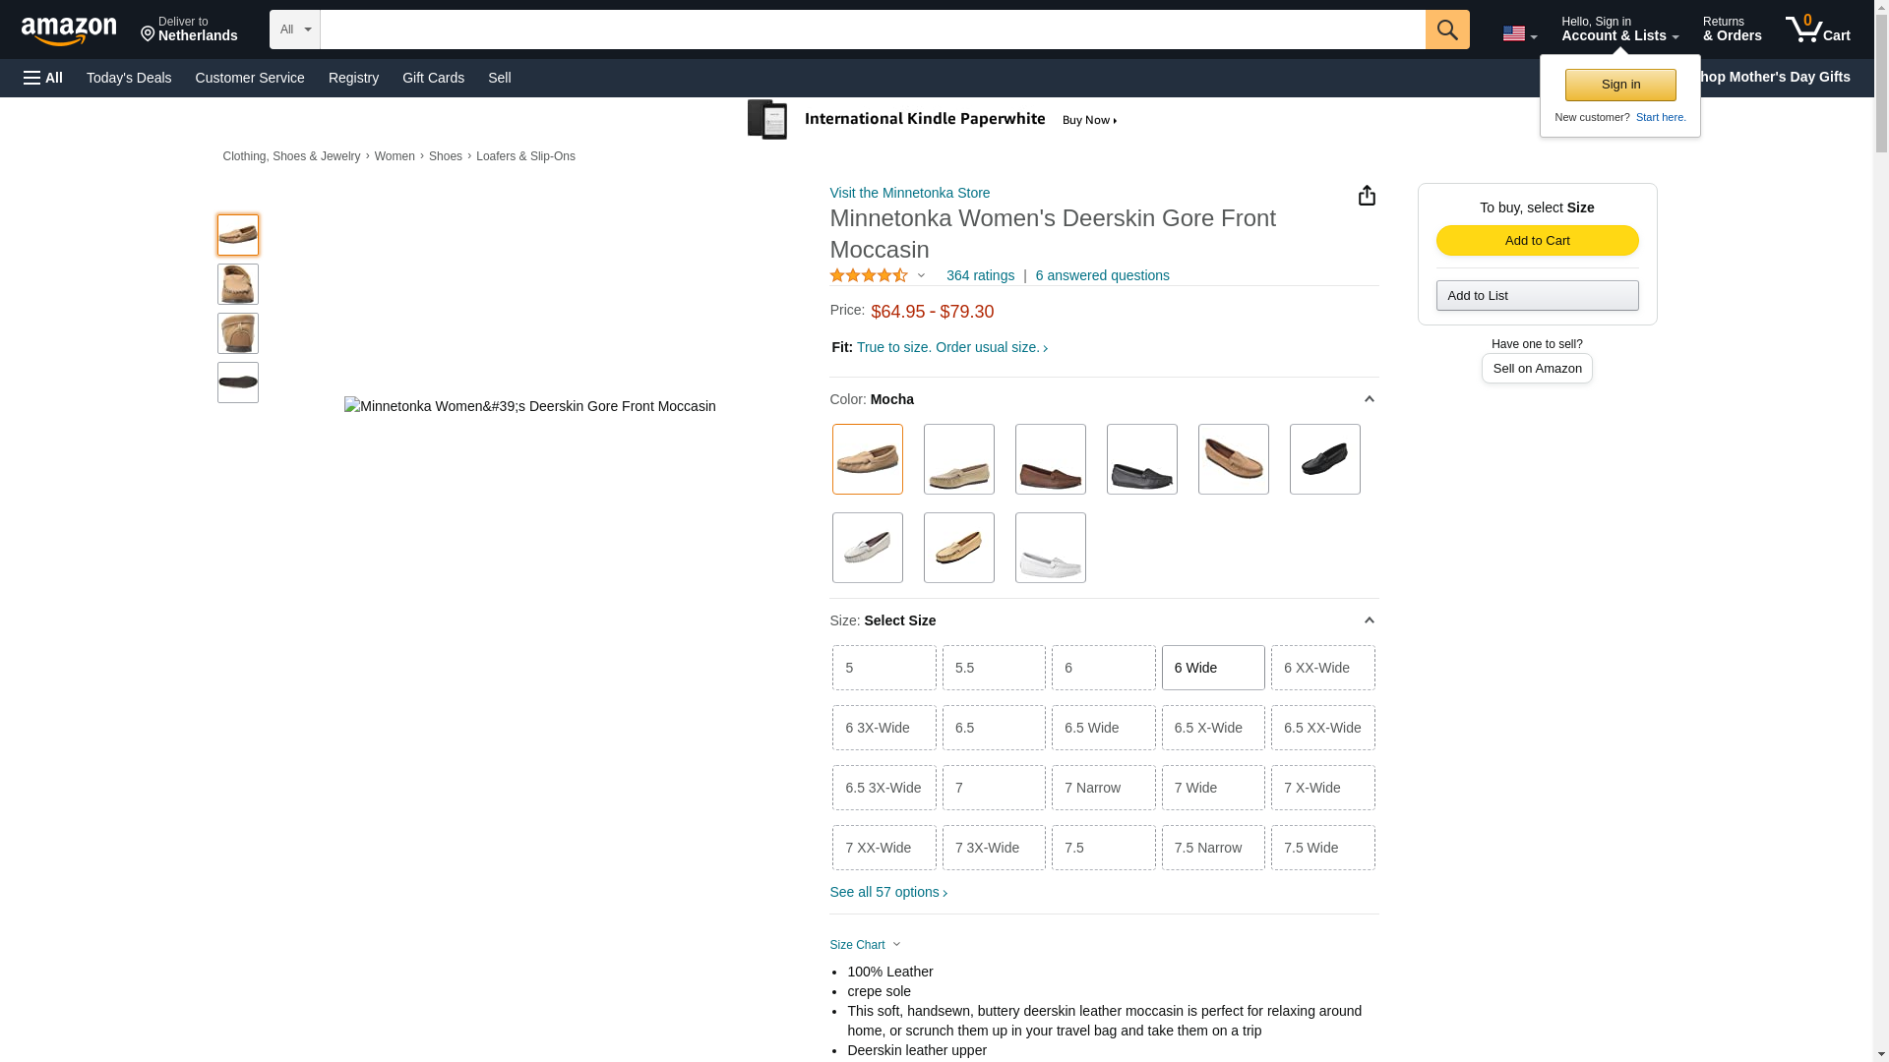
Task: Open Gift Cards nav item
Action: click(x=433, y=78)
